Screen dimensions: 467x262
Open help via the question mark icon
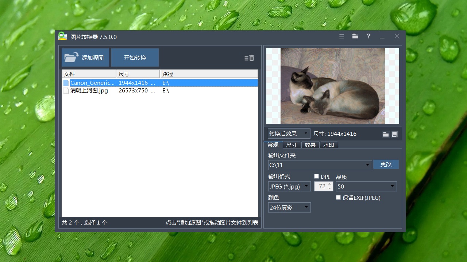[368, 36]
